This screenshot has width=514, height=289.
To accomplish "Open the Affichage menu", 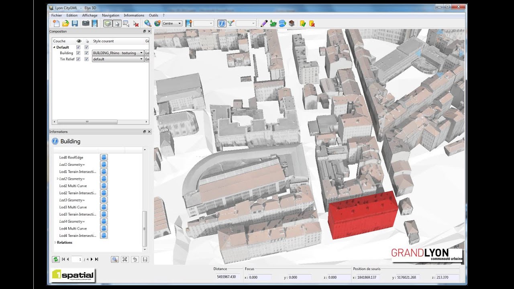I will (90, 15).
